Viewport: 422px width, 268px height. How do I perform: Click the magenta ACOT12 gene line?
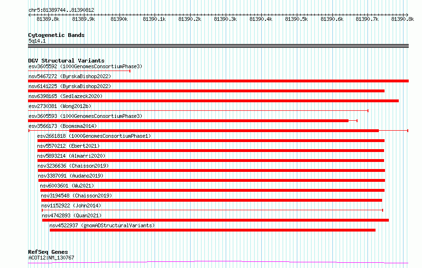[218, 262]
